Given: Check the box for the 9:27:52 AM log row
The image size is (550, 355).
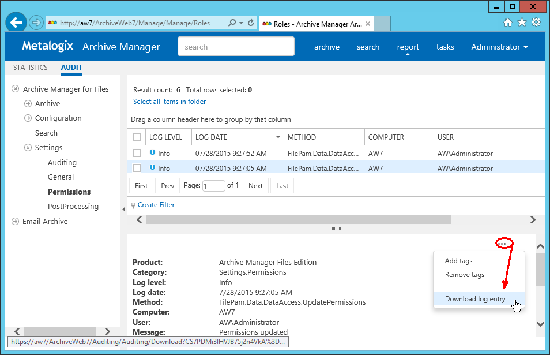Looking at the screenshot, I should (x=137, y=154).
